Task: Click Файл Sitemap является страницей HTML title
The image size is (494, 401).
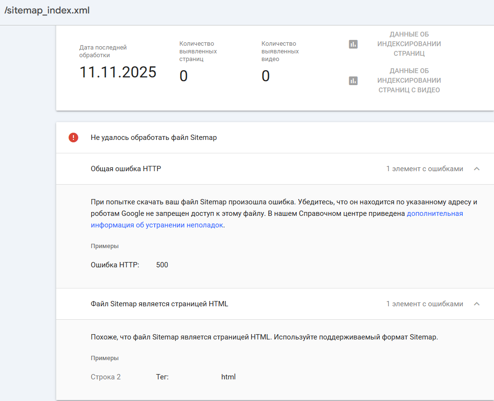Action: (x=159, y=304)
